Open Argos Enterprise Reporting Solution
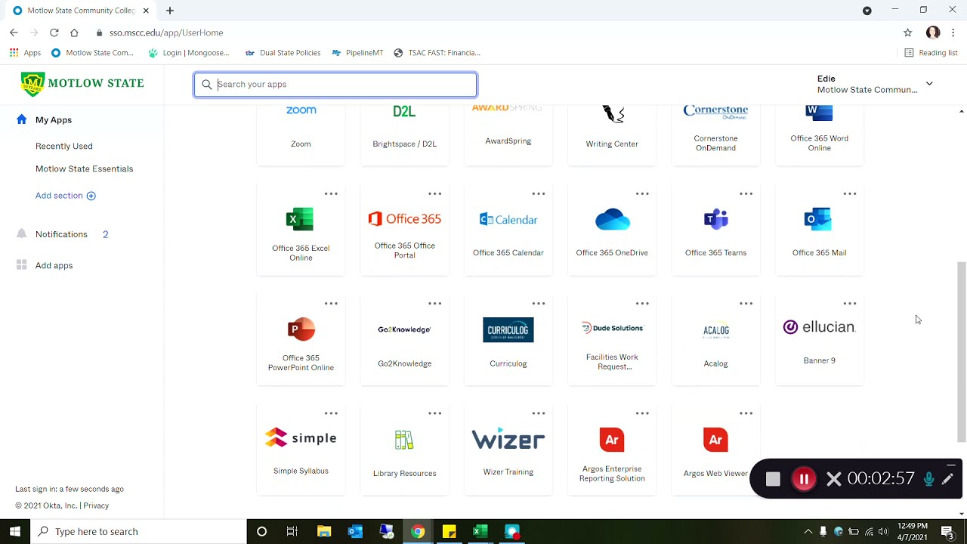The height and width of the screenshot is (544, 967). (612, 450)
